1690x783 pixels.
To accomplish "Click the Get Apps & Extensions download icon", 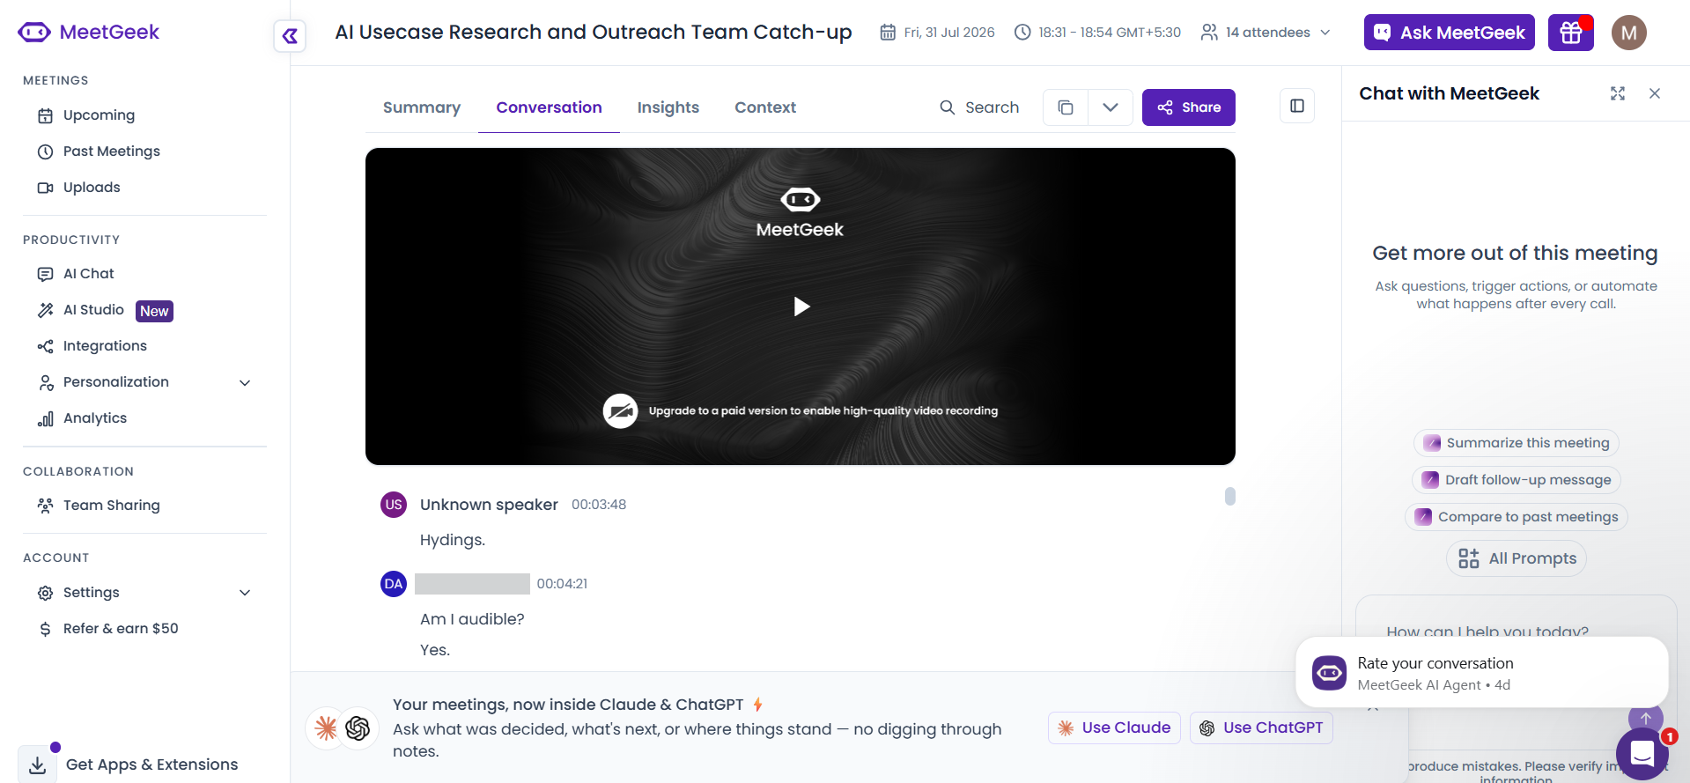I will pyautogui.click(x=38, y=765).
